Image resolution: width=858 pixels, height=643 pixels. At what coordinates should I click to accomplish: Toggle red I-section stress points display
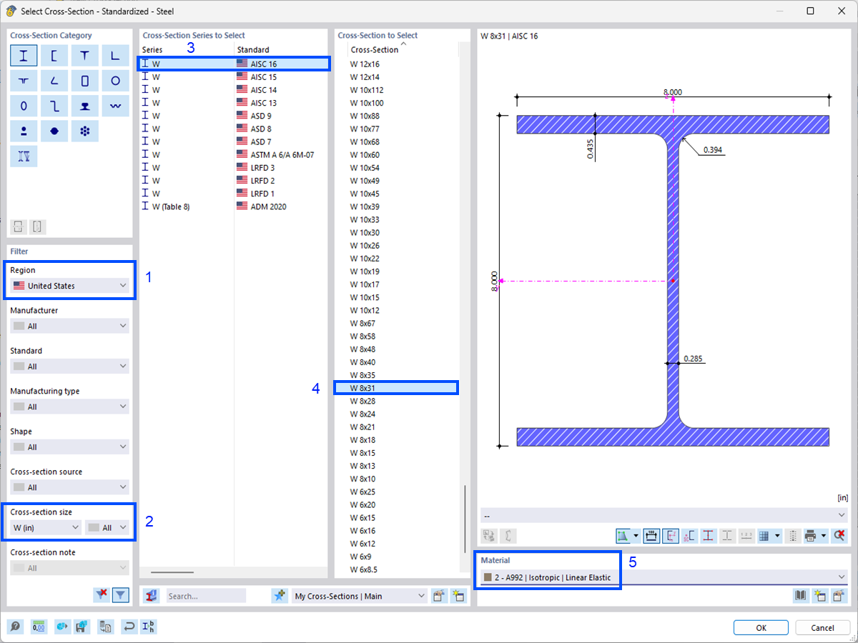pyautogui.click(x=709, y=535)
